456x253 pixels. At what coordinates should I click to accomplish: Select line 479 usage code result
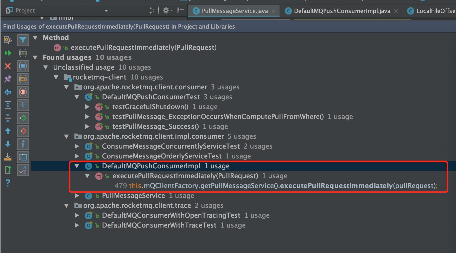(276, 186)
